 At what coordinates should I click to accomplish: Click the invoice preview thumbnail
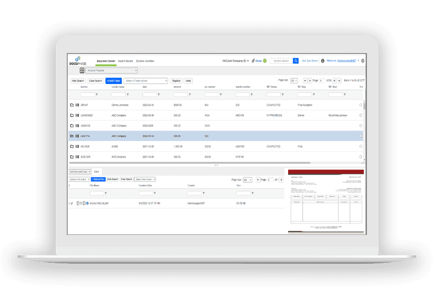[325, 201]
